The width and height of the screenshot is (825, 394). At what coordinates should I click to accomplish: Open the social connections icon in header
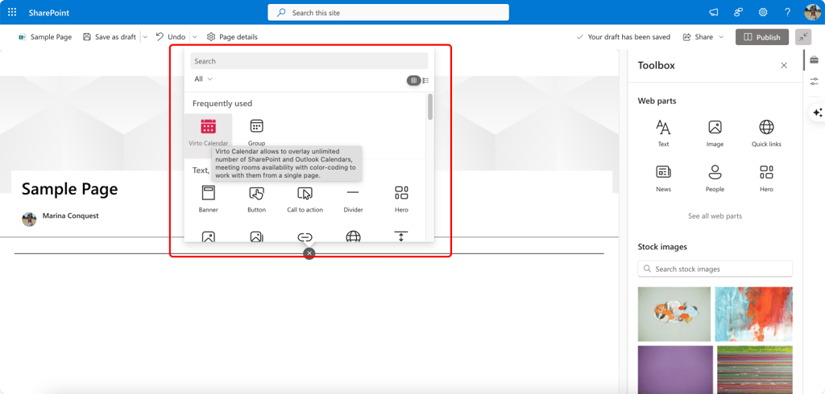pyautogui.click(x=738, y=12)
